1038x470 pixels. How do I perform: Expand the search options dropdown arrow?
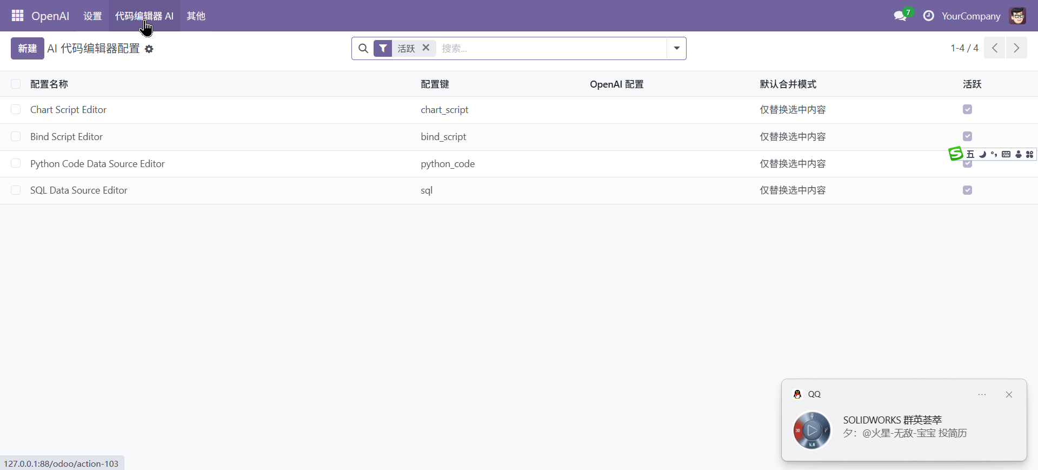click(676, 49)
